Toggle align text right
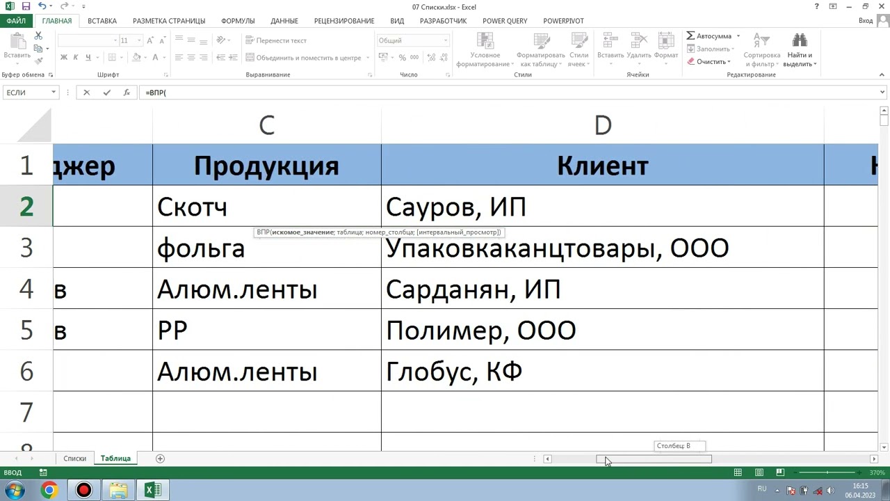 pyautogui.click(x=204, y=58)
